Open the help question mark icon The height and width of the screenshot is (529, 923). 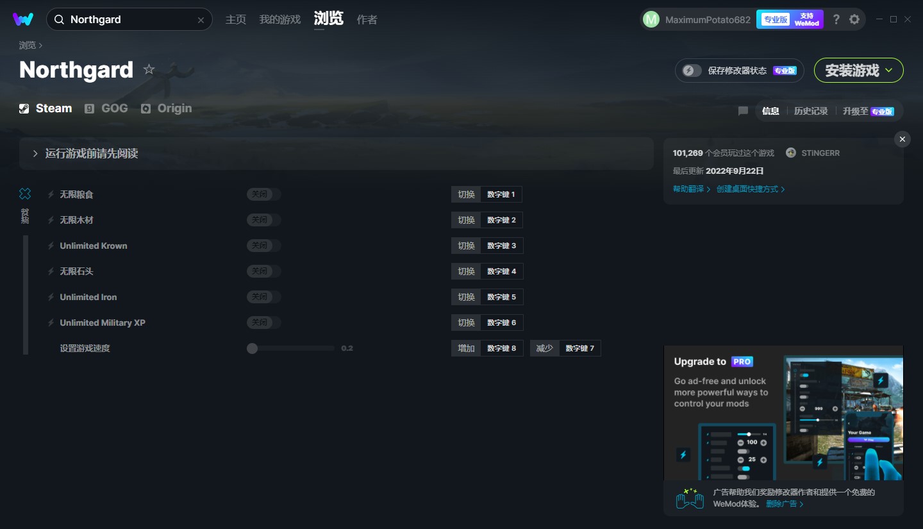[836, 19]
